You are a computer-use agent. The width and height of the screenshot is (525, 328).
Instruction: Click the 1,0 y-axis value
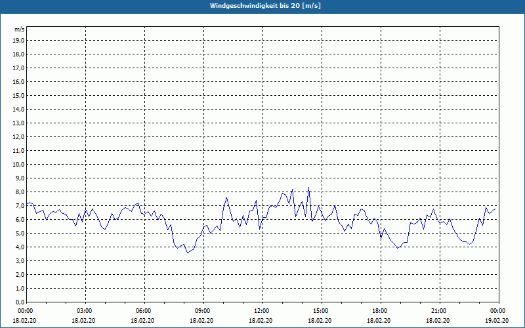point(20,288)
